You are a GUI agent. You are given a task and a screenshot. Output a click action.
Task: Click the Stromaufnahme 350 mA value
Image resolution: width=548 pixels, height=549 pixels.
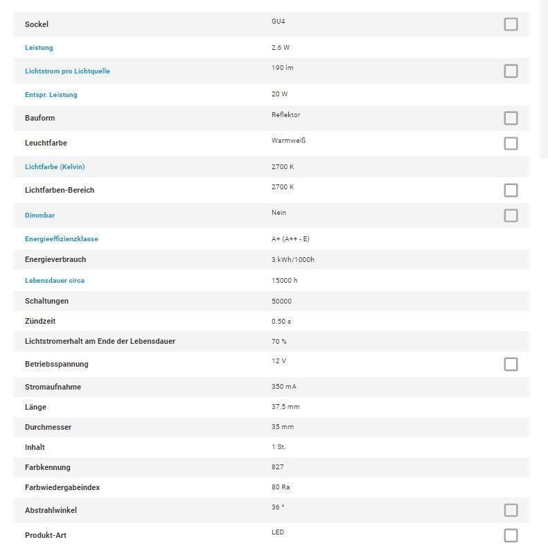click(x=284, y=387)
